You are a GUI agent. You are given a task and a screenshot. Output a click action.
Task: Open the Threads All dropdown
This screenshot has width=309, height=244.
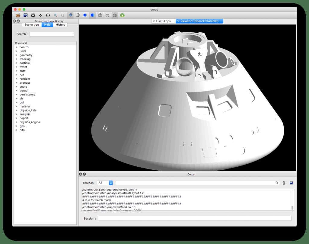(x=105, y=183)
